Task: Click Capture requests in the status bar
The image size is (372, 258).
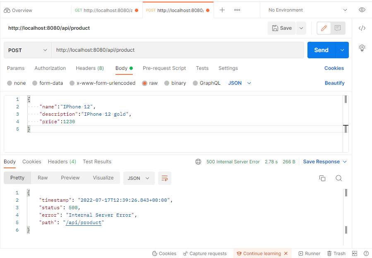Action: tap(205, 253)
